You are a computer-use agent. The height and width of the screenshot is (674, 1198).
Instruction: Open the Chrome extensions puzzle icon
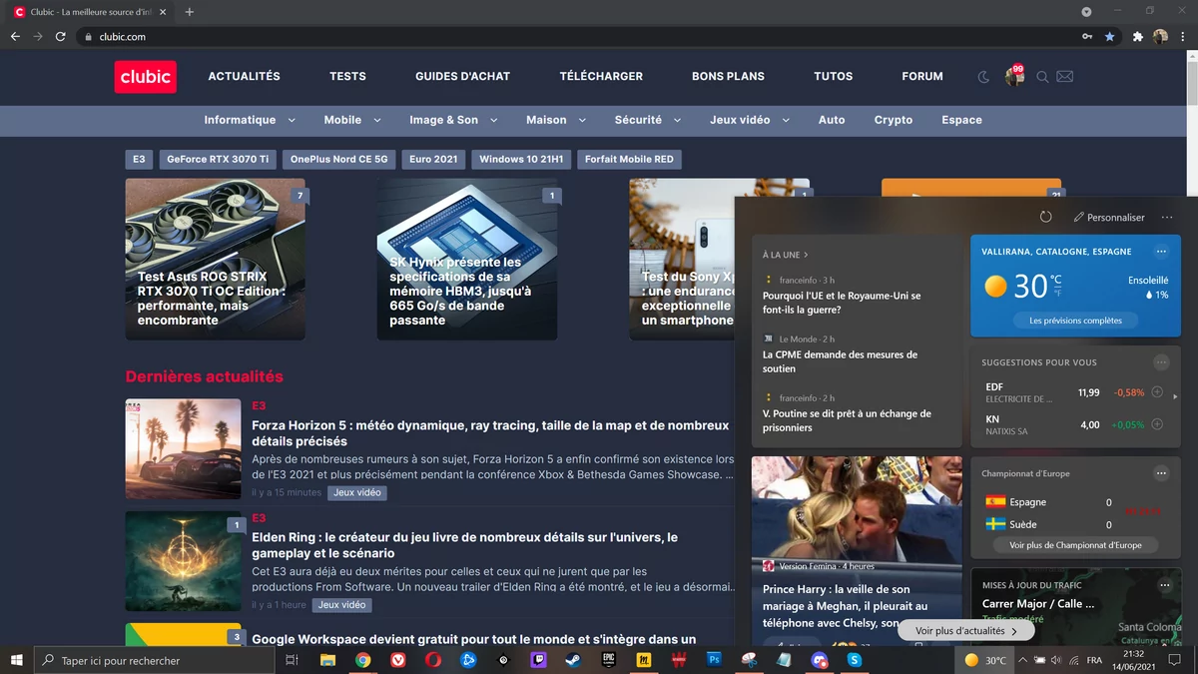pyautogui.click(x=1137, y=37)
